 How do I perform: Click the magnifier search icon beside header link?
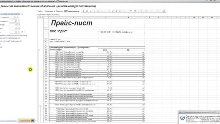pos(22,14)
